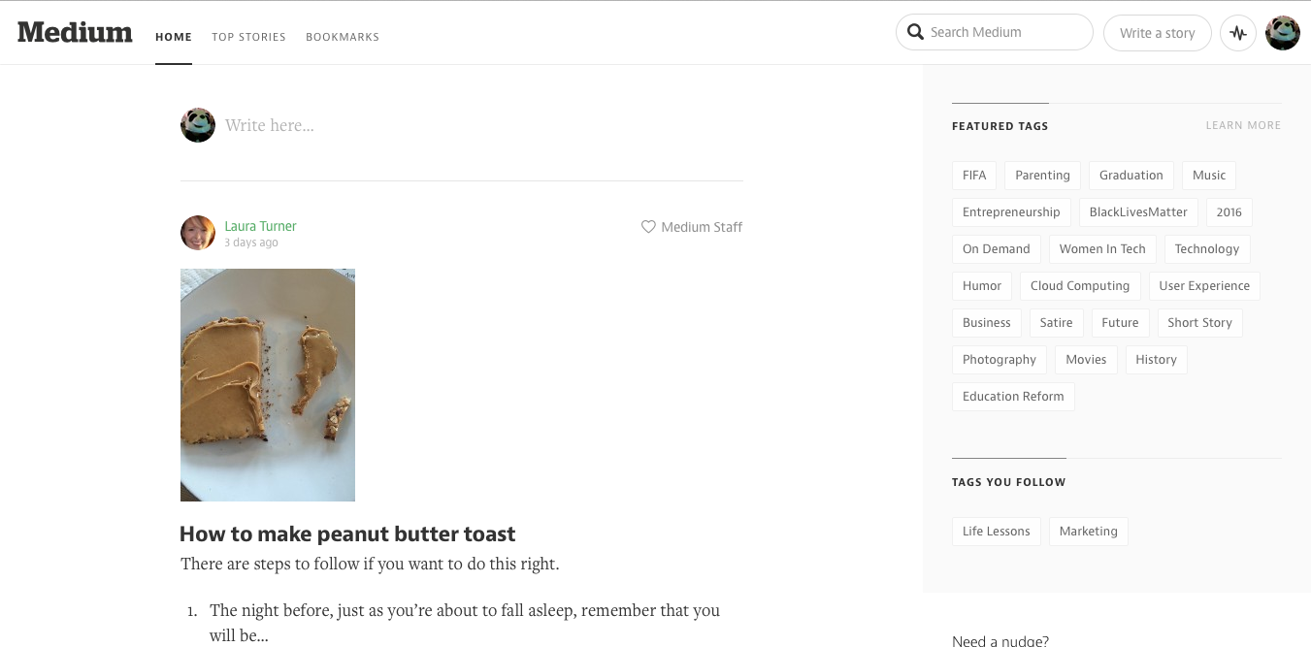1311x647 pixels.
Task: Go to the Home tab
Action: [x=174, y=37]
